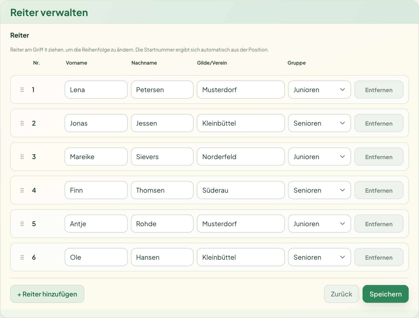This screenshot has width=419, height=318.
Task: Click Entfernen for Mareike Sievers
Action: click(x=379, y=157)
